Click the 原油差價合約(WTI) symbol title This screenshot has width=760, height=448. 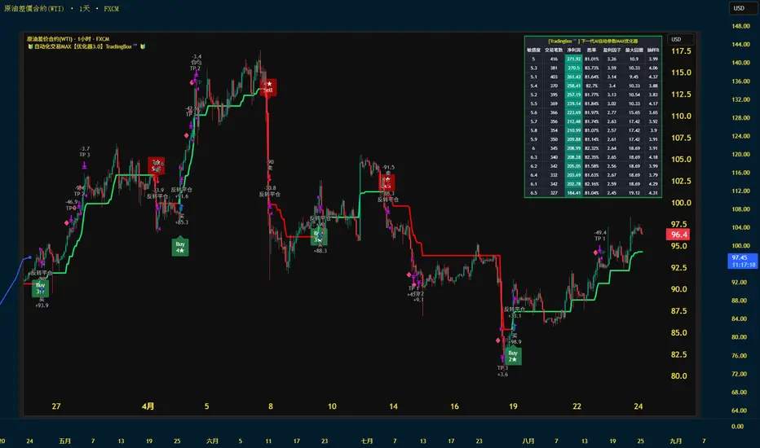(34, 9)
